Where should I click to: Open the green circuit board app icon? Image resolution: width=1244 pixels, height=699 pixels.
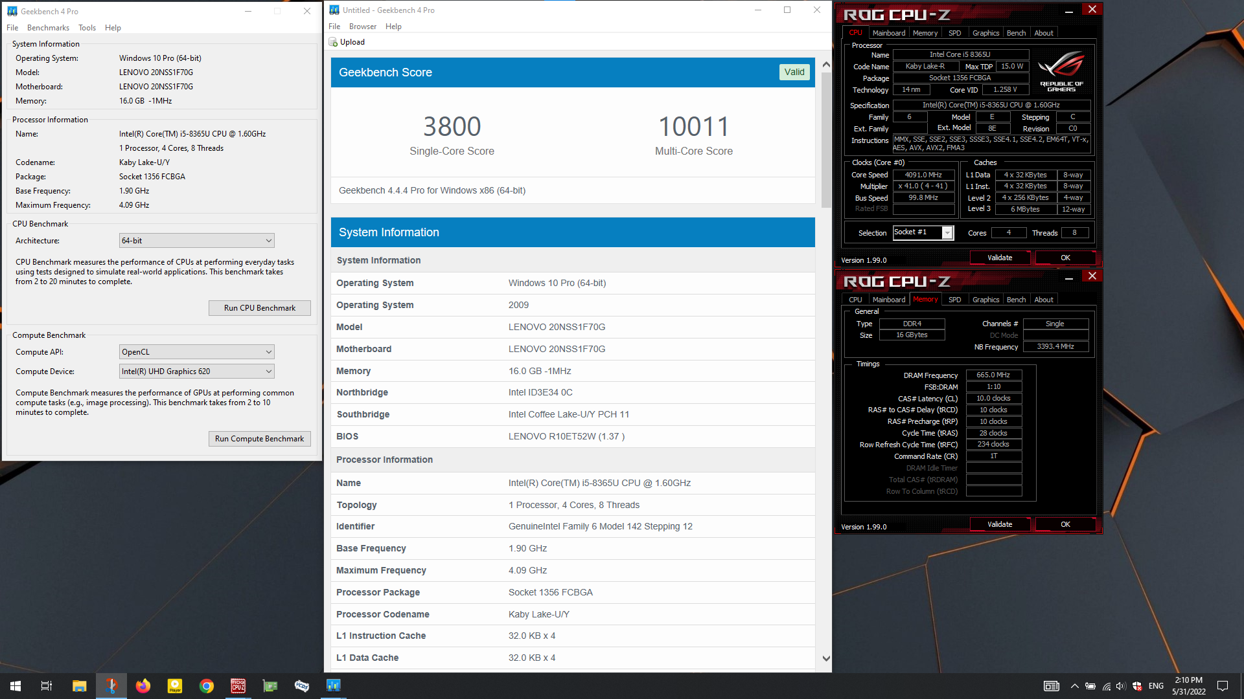[x=270, y=686]
